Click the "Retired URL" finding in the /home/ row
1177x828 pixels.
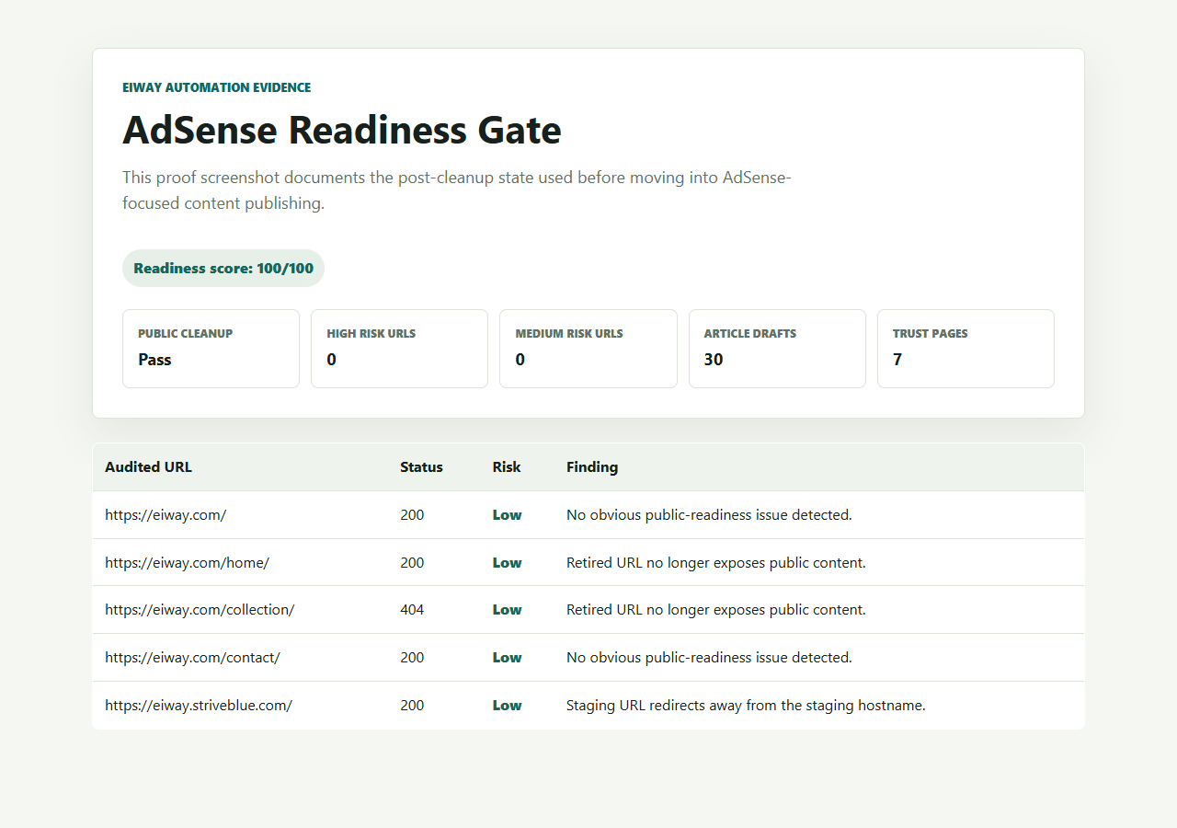click(716, 563)
